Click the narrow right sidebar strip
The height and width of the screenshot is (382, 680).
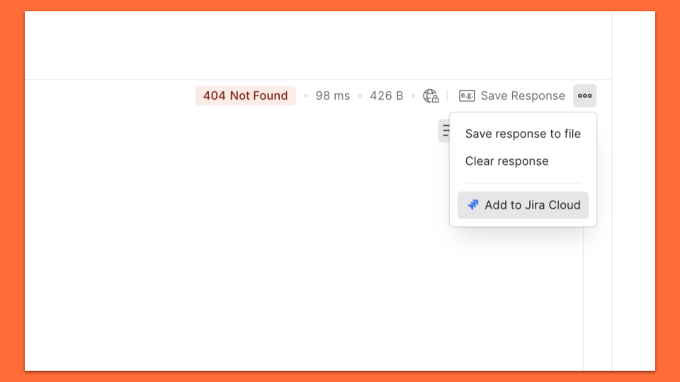[x=633, y=212]
